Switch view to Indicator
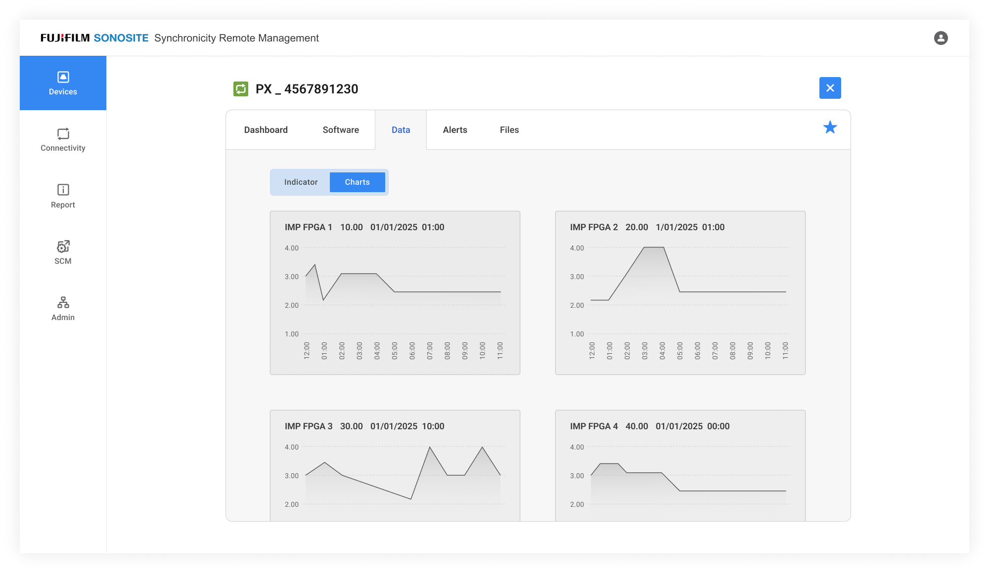The image size is (989, 573). 301,182
